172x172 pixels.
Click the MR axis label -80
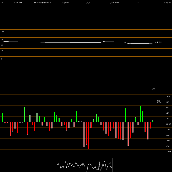click(168, 146)
